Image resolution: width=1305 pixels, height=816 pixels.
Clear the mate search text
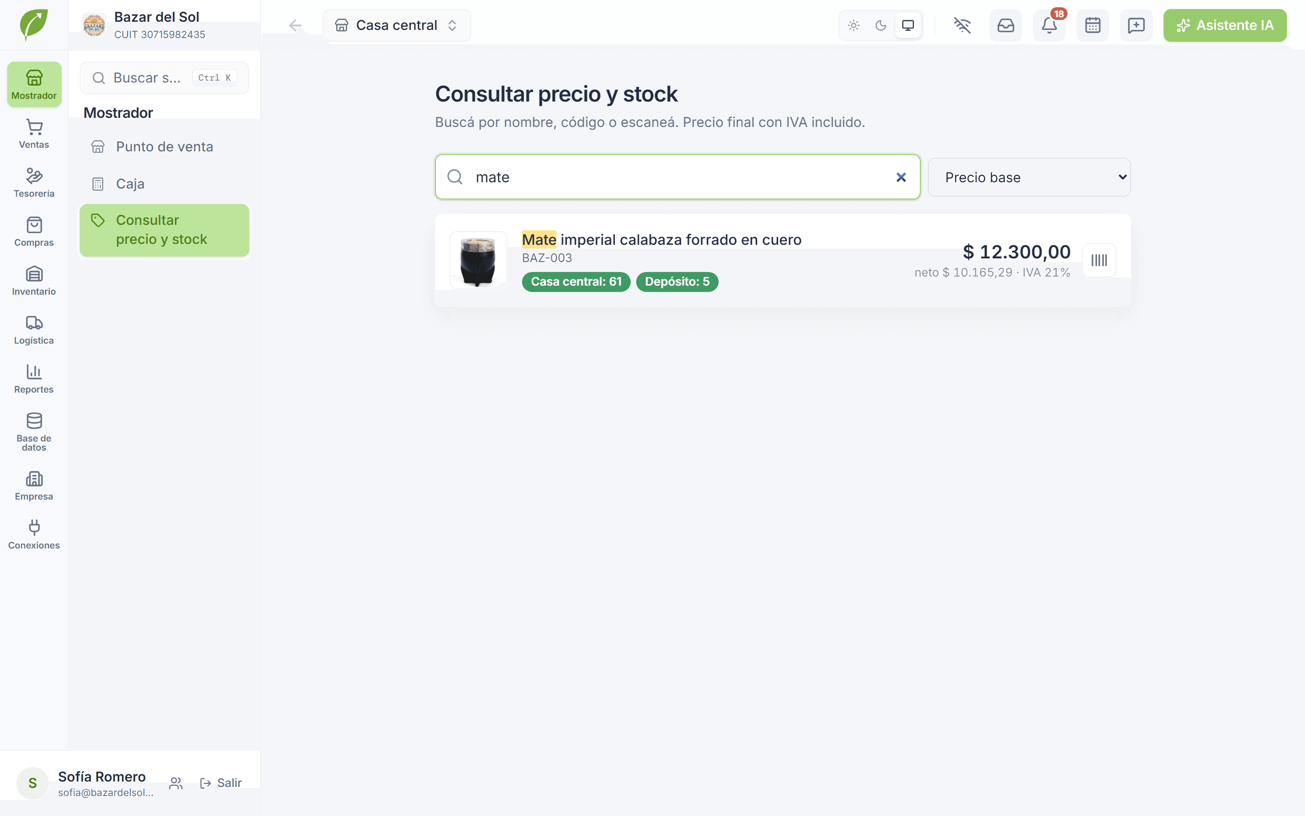pyautogui.click(x=901, y=177)
